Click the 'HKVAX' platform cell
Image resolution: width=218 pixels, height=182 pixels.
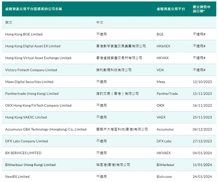163,58
